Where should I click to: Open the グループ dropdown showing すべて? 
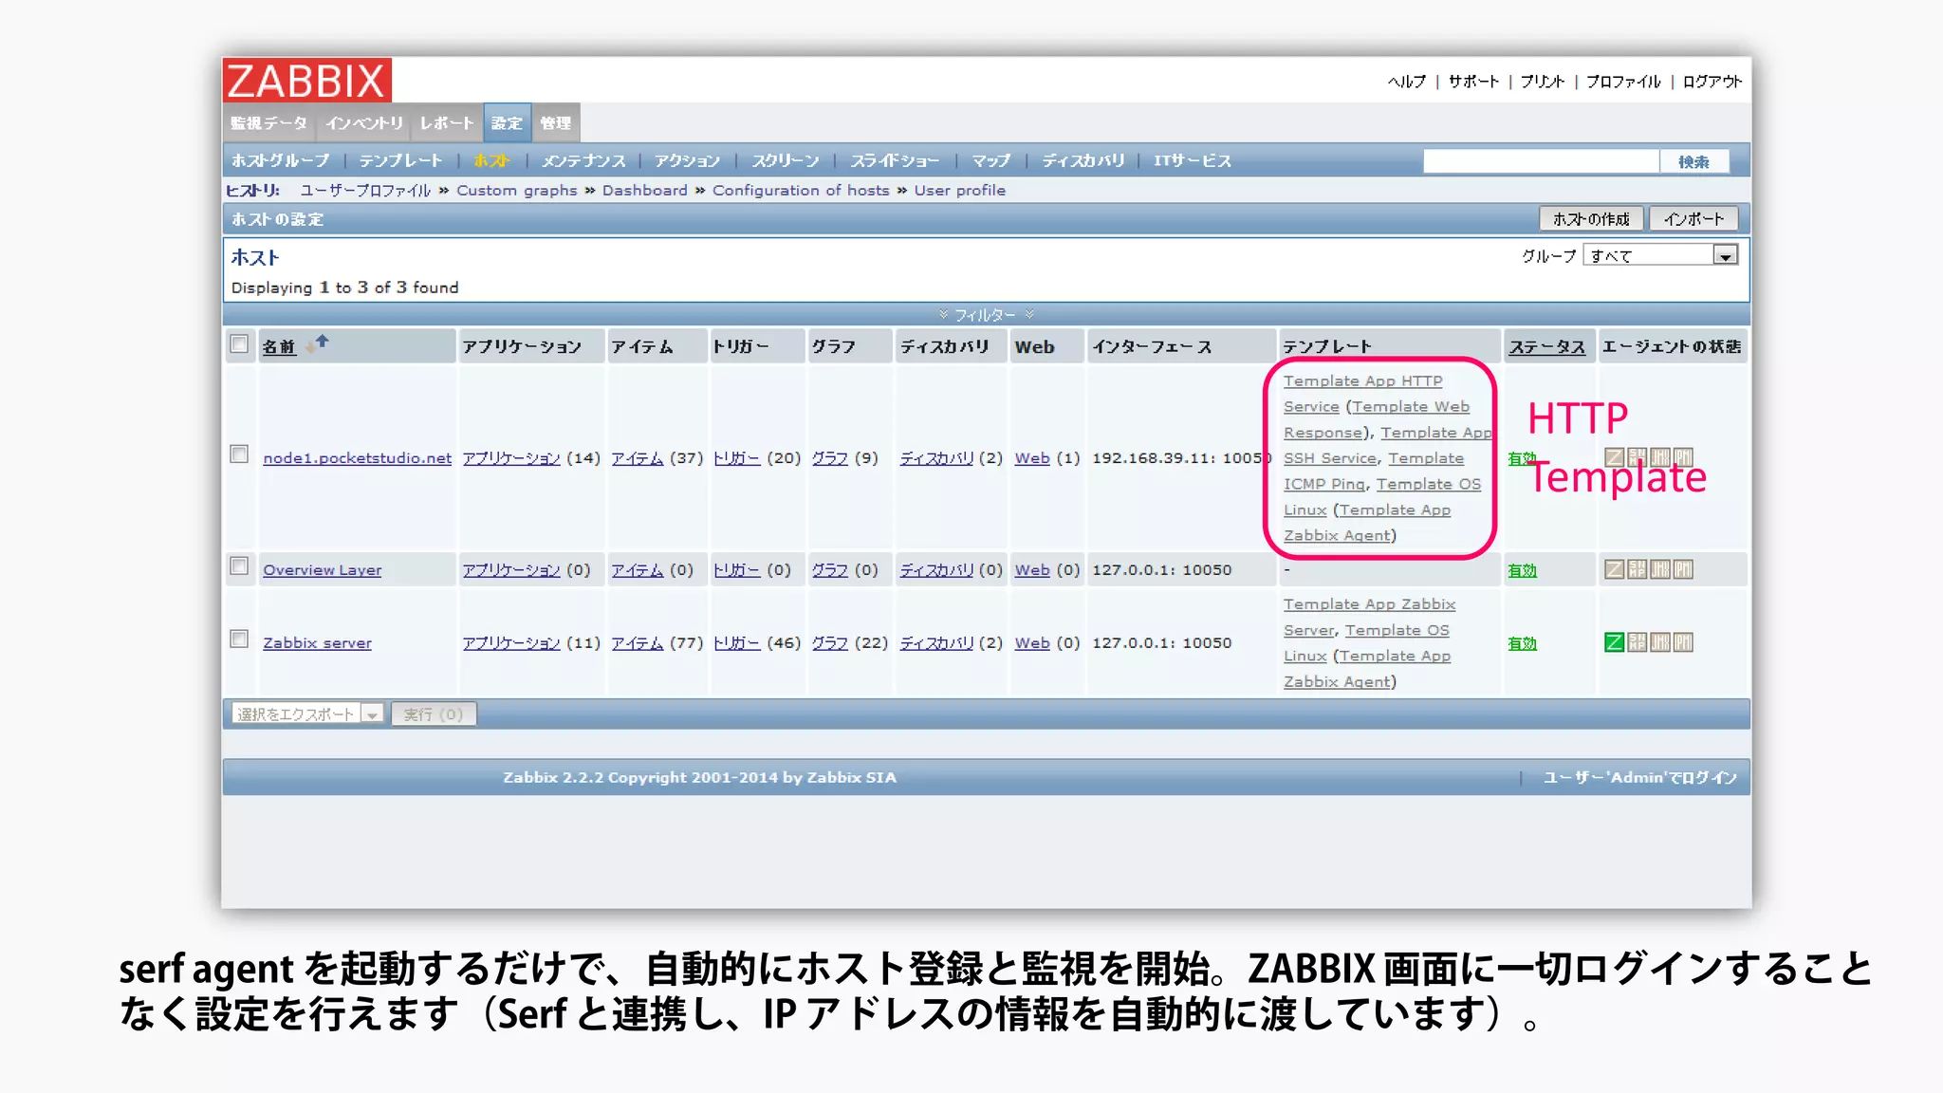[x=1660, y=255]
